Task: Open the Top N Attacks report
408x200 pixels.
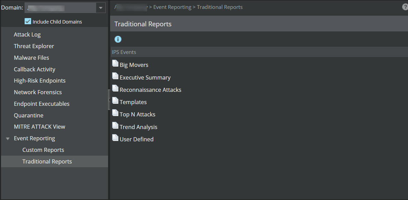Action: coord(137,114)
